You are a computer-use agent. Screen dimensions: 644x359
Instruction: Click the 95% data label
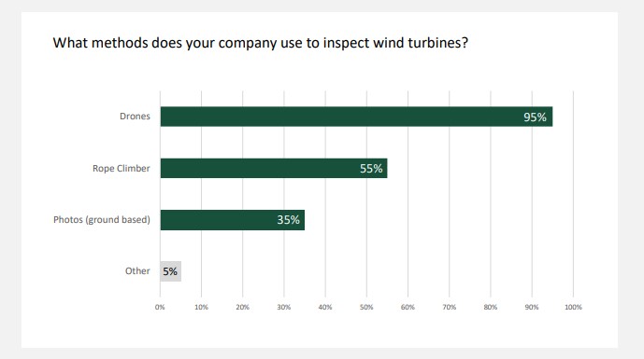(535, 117)
